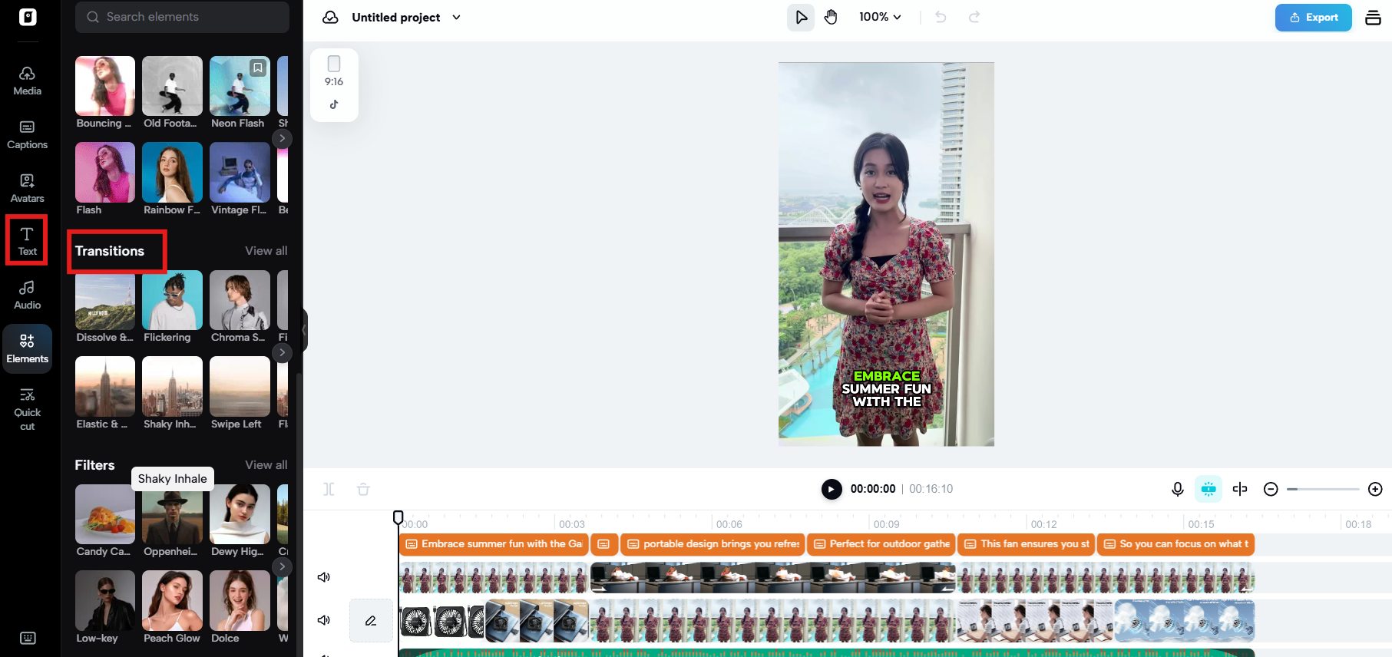Click the cloud save status icon

[x=330, y=17]
